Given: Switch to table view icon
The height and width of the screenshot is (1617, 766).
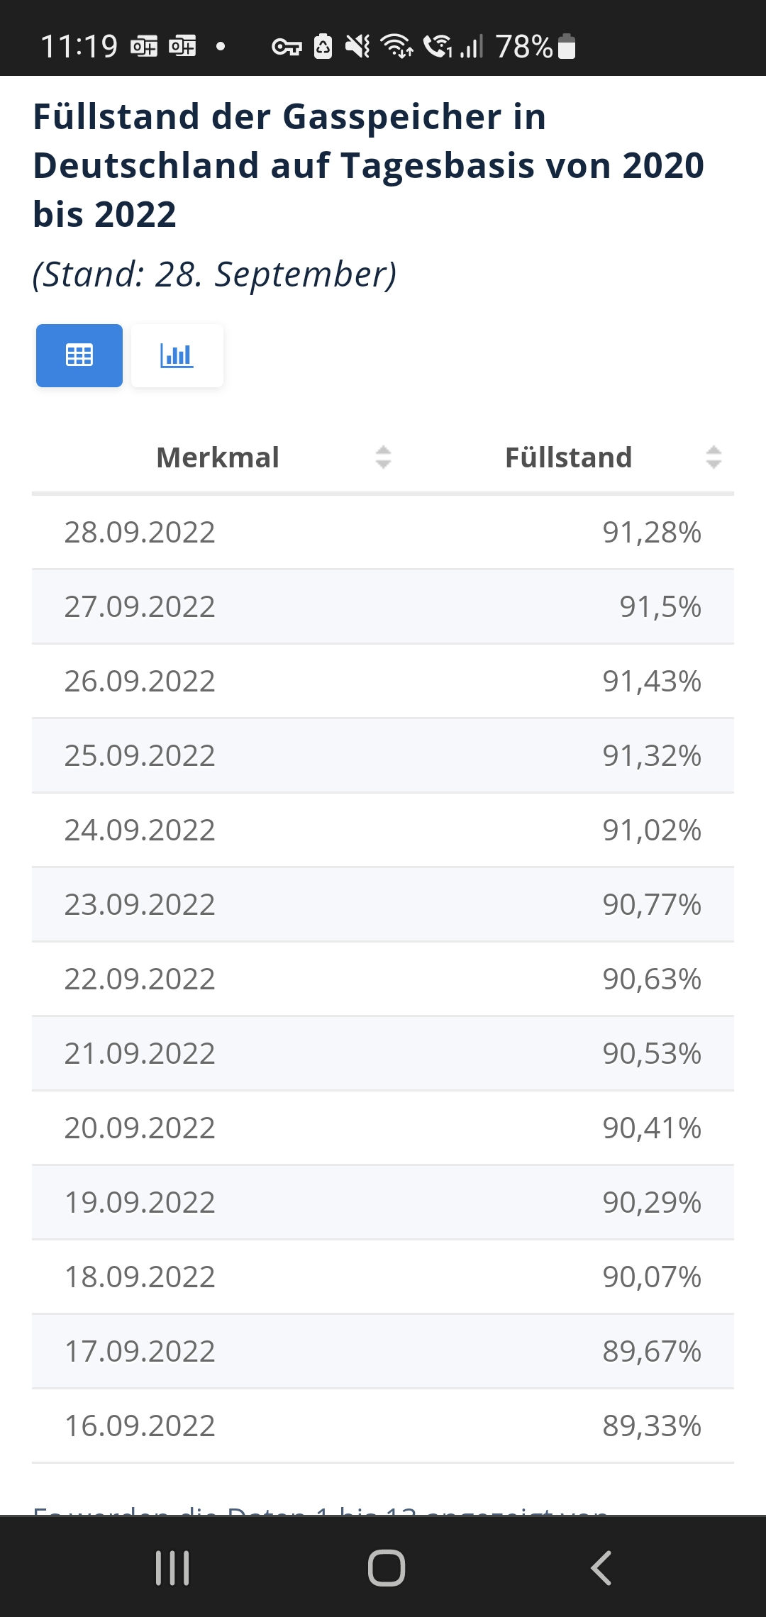Looking at the screenshot, I should (x=79, y=355).
